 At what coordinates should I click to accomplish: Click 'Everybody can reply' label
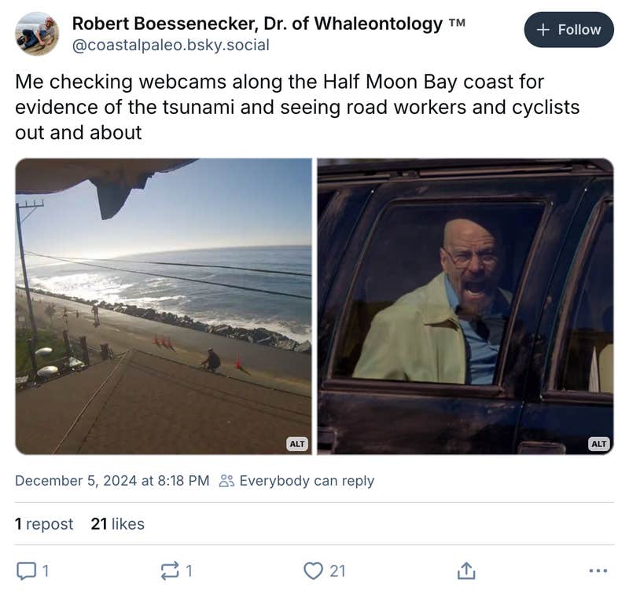tap(305, 481)
